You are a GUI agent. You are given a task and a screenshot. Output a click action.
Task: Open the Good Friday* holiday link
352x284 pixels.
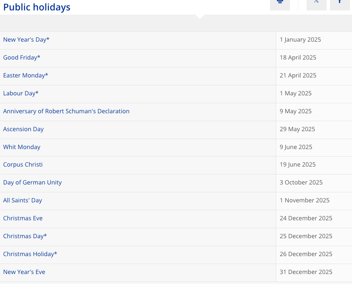pyautogui.click(x=22, y=57)
